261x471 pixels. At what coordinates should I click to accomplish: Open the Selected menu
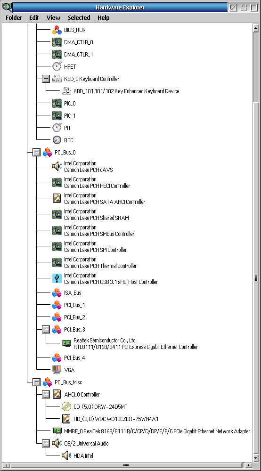pyautogui.click(x=79, y=18)
